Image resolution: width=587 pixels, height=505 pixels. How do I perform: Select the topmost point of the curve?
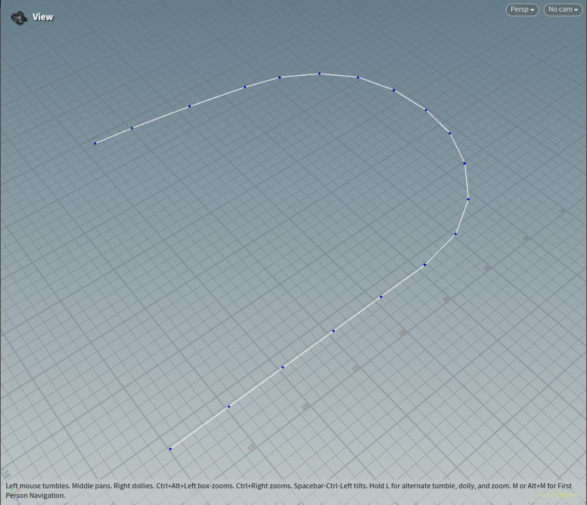coord(319,74)
